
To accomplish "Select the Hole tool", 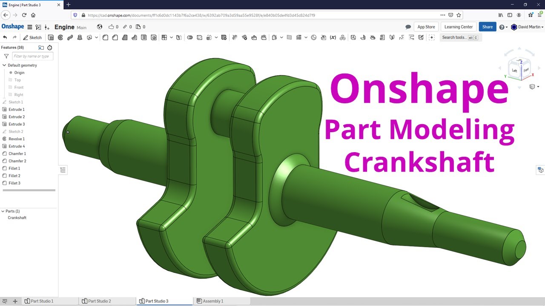I will click(154, 37).
